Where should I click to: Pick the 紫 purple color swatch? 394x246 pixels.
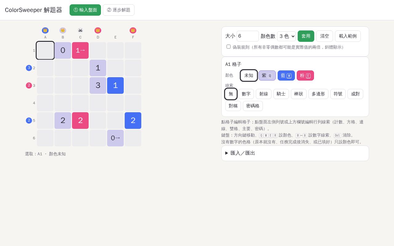point(267,75)
